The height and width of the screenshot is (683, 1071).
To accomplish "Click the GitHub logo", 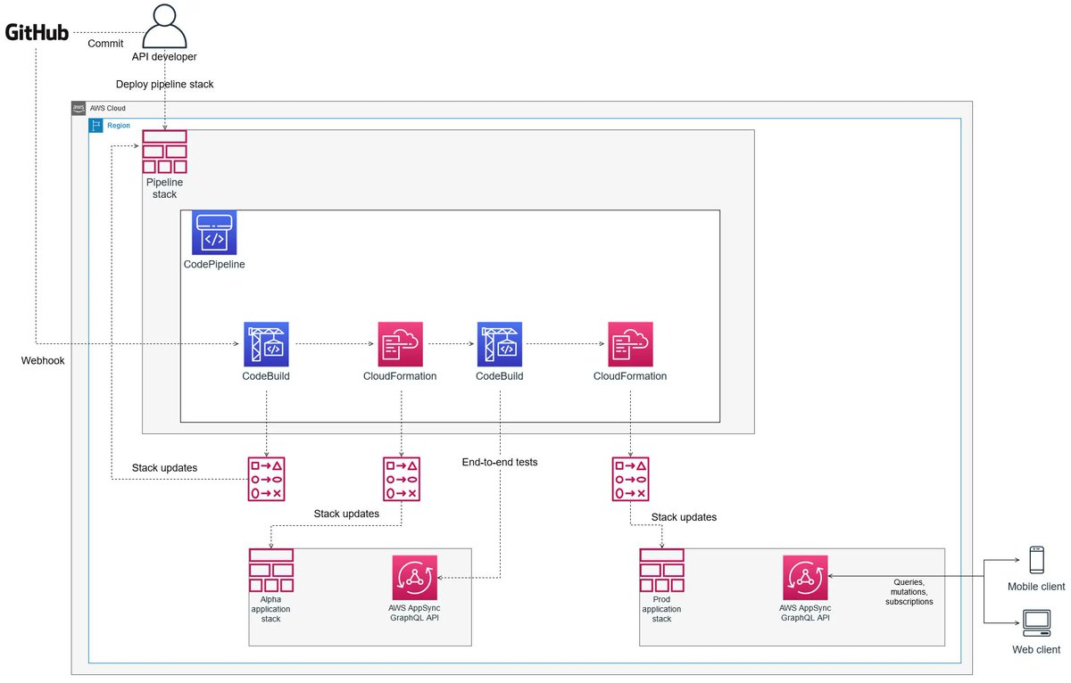I will point(37,33).
